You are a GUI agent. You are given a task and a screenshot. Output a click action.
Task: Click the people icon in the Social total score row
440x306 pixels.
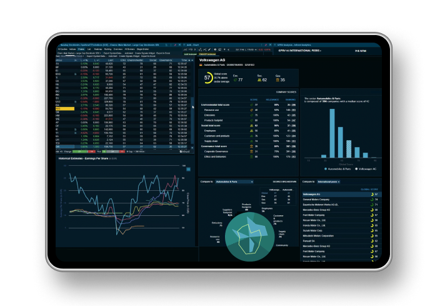tap(251, 126)
